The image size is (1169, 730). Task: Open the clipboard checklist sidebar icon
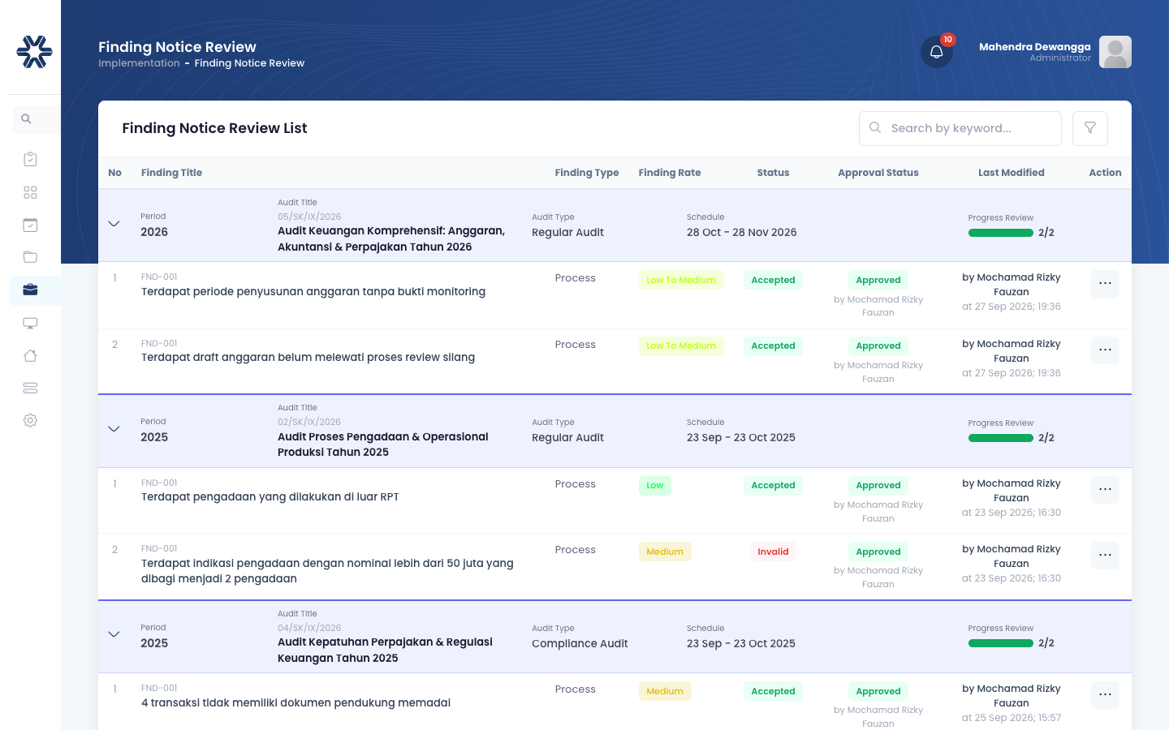30,159
